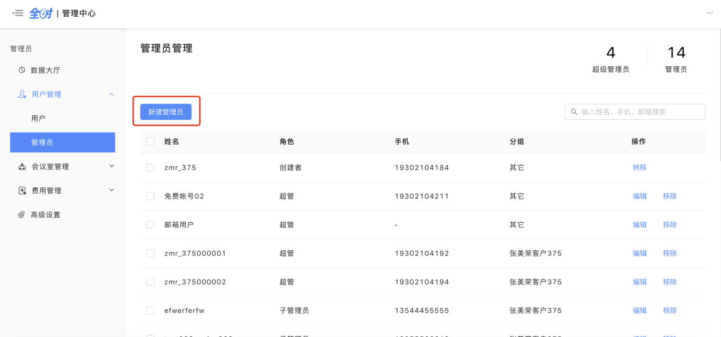Screen dimensions: 721x337
Task: Focus the name, phone, email search field
Action: click(x=640, y=112)
